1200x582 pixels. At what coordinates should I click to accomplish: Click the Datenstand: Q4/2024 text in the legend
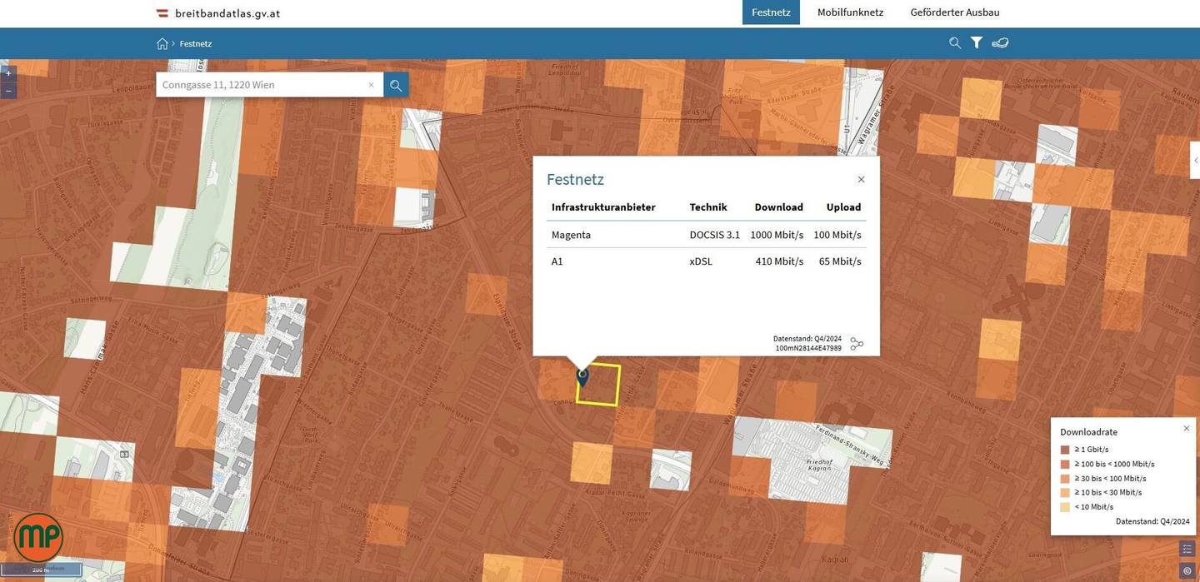[1152, 521]
